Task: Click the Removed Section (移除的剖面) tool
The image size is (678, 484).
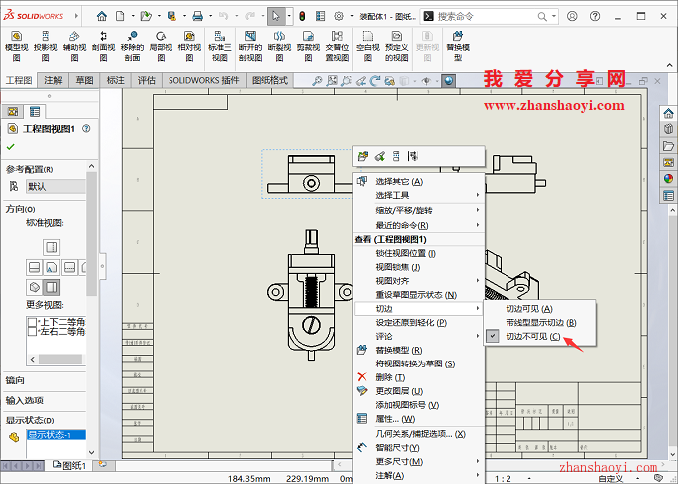Action: (132, 46)
